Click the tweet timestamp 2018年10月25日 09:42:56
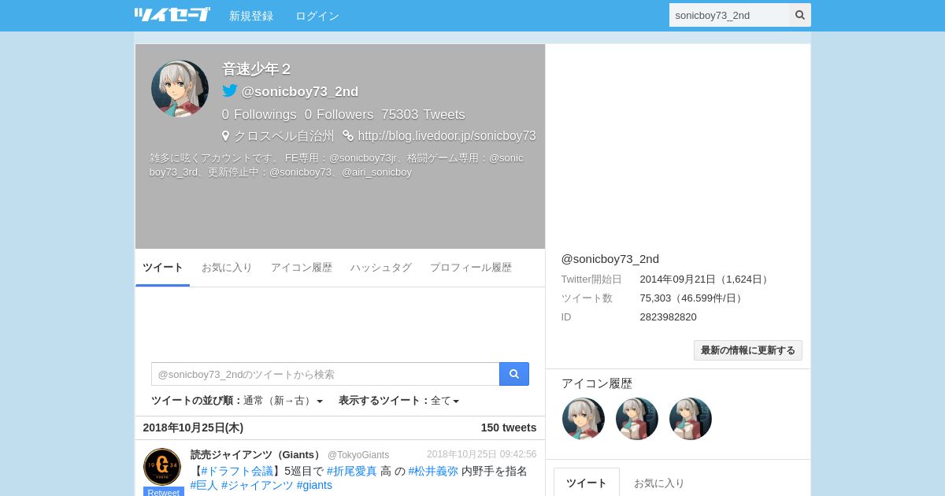 [482, 454]
